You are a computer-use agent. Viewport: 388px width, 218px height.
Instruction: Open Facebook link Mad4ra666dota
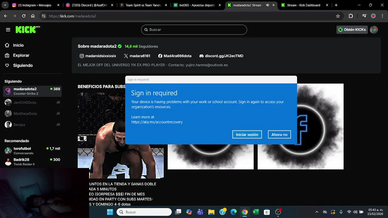175,56
